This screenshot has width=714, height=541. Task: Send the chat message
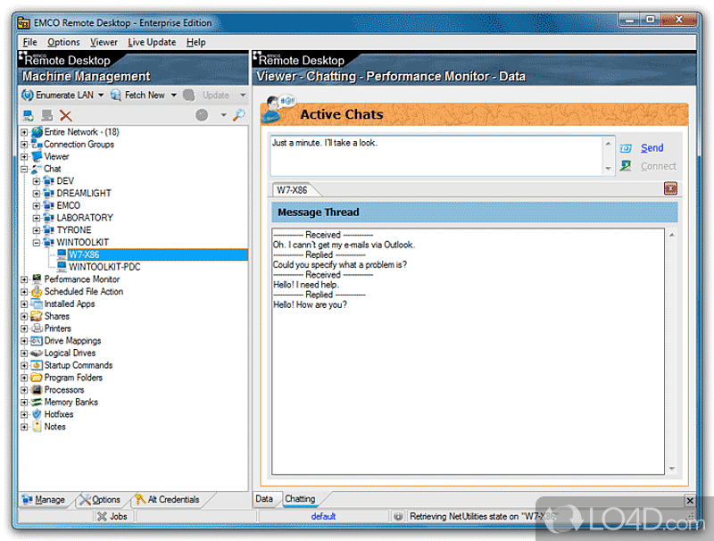[x=652, y=148]
